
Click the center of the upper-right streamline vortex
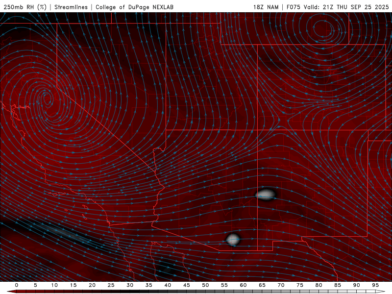click(323, 28)
